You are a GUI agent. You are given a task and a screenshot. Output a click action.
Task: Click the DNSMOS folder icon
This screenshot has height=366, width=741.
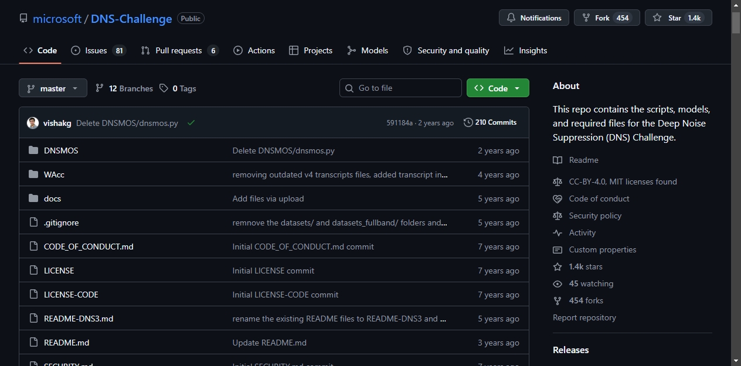point(33,150)
